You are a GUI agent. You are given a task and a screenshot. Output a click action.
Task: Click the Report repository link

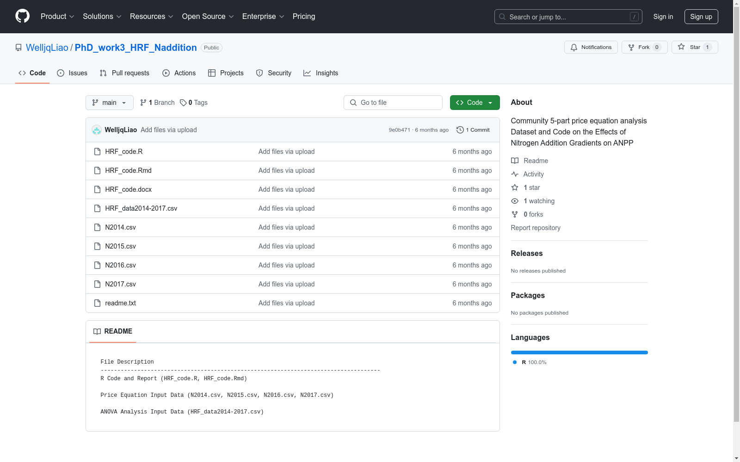click(x=536, y=228)
